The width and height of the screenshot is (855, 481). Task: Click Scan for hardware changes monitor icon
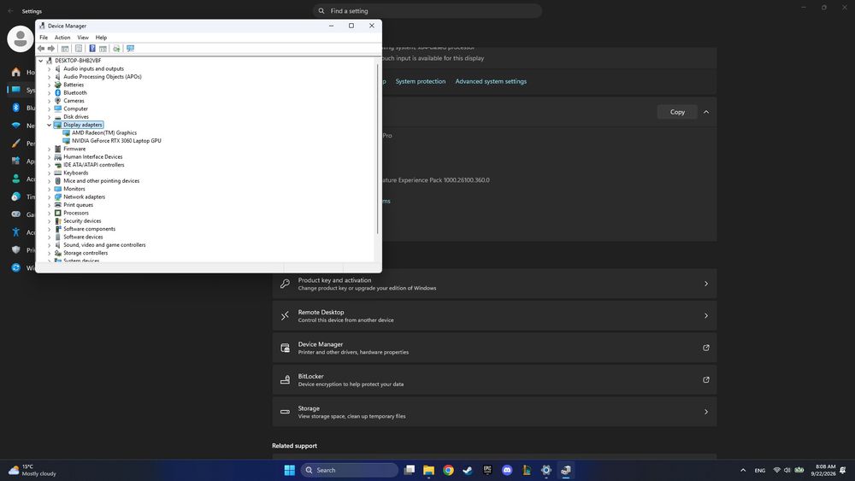coord(130,49)
